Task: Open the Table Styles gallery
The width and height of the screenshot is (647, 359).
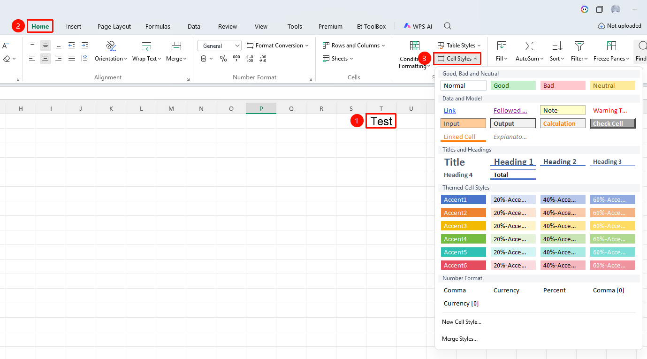Action: (x=459, y=46)
